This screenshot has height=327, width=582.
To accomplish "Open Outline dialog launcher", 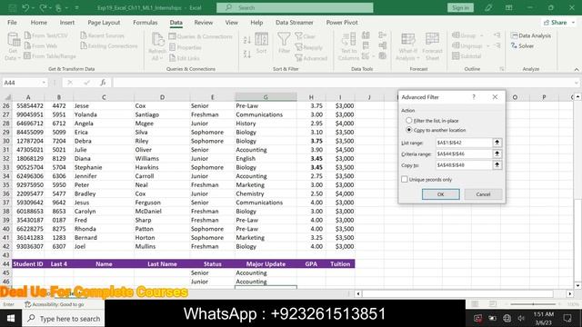I will [502, 69].
